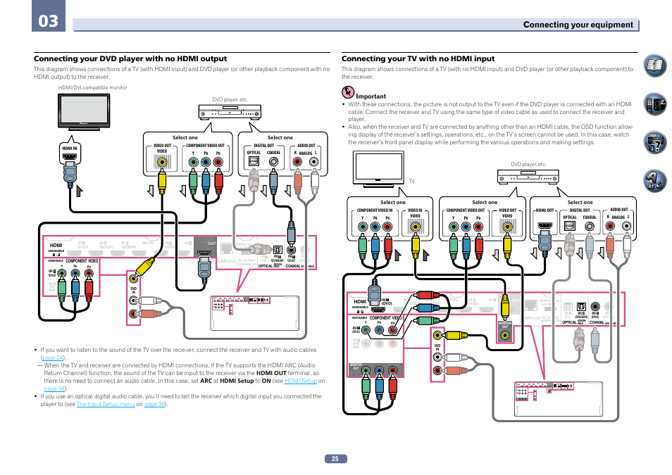Follow 'The Input Setup menu' link

[106, 404]
